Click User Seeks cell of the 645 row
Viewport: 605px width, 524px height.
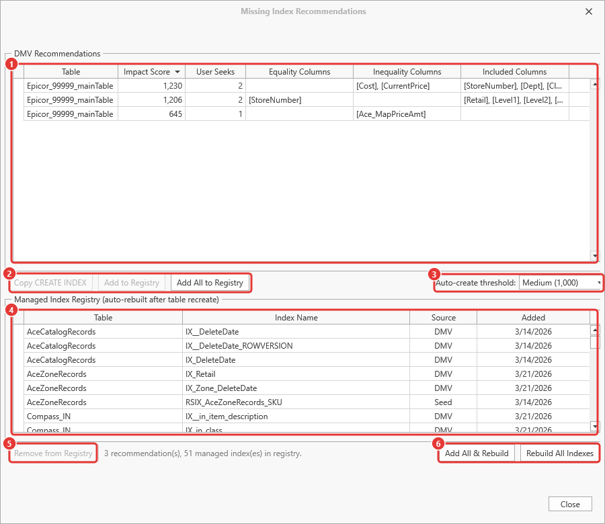click(x=215, y=114)
